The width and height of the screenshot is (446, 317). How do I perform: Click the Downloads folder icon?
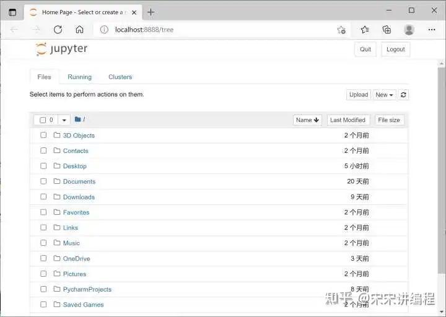click(x=57, y=196)
